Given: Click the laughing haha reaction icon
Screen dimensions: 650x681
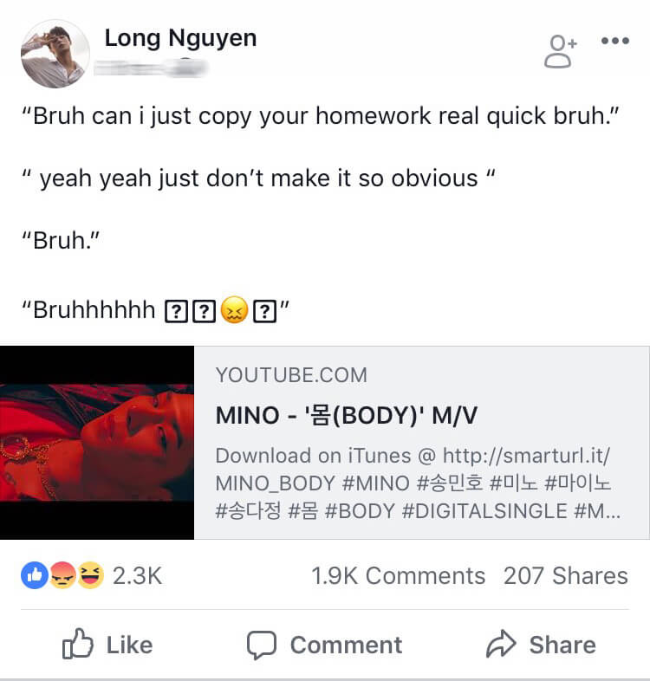Looking at the screenshot, I should pos(91,575).
